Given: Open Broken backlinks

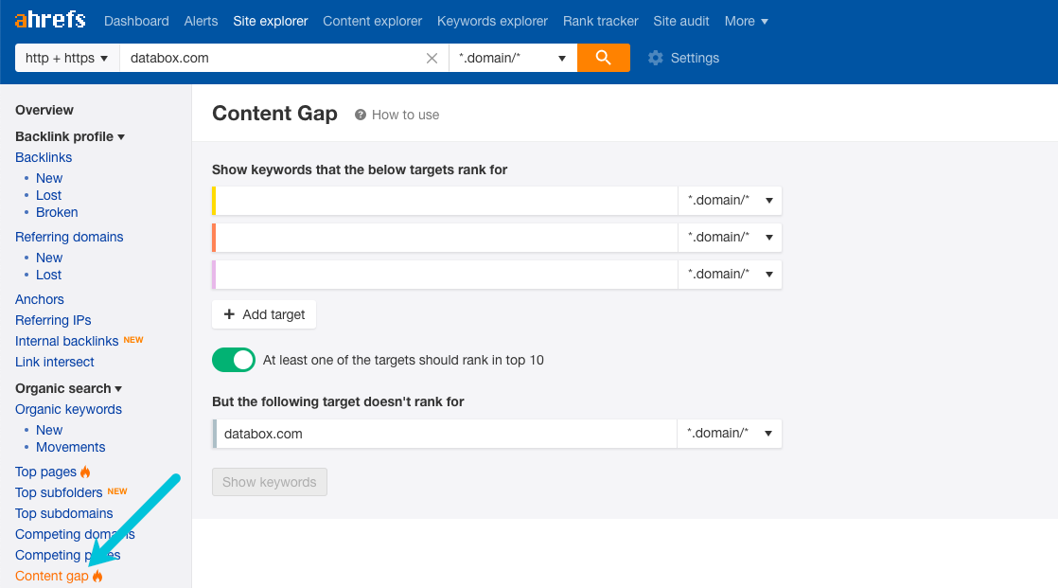Looking at the screenshot, I should click(x=57, y=212).
